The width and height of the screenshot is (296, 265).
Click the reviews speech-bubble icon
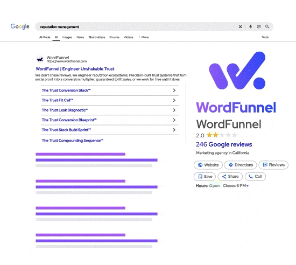coord(265,165)
